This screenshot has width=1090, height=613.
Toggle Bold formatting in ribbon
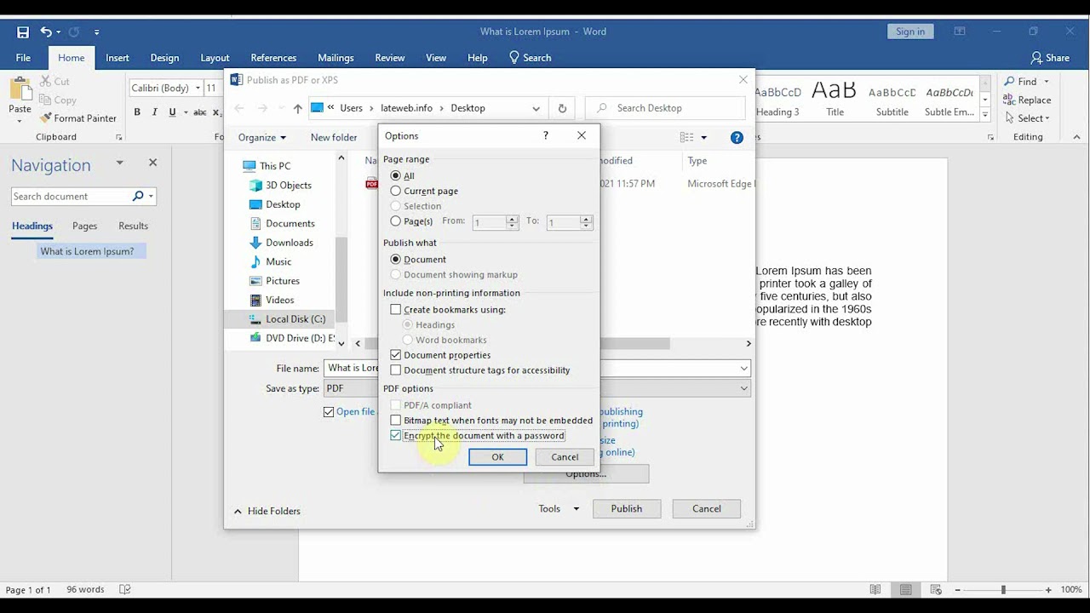[x=137, y=112]
